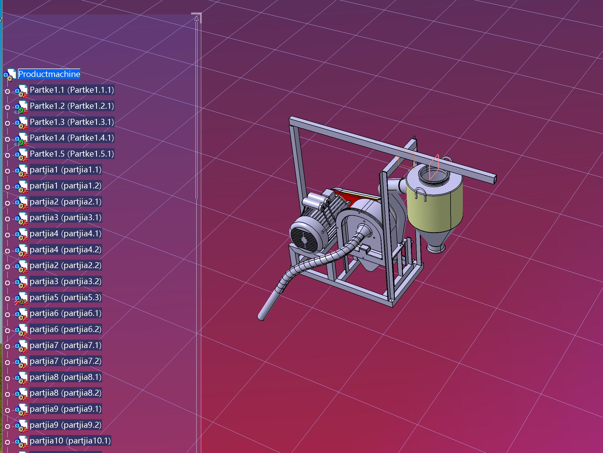Select partjia8 (partjia8.1) tree entry
The height and width of the screenshot is (453, 603).
(x=65, y=377)
